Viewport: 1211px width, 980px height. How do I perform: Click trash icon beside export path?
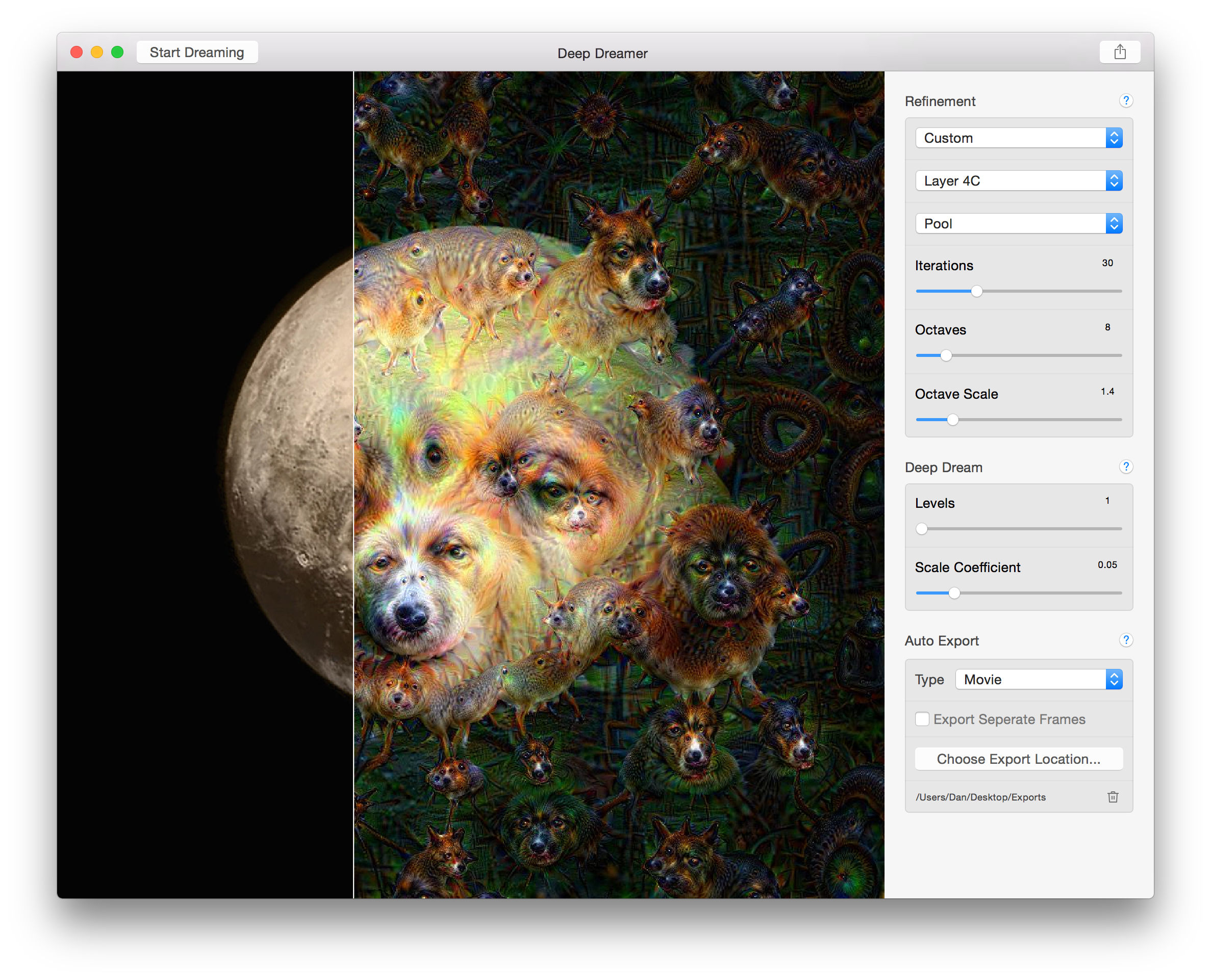(x=1113, y=796)
